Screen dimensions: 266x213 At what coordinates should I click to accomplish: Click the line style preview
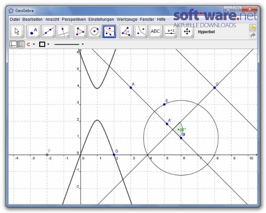coord(67,44)
